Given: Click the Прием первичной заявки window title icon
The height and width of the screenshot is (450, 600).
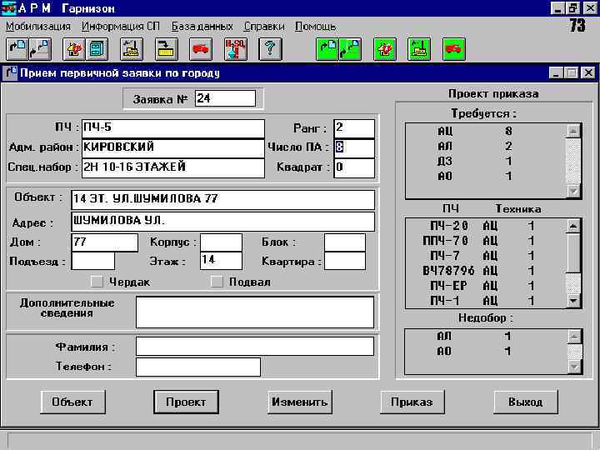Looking at the screenshot, I should coord(10,72).
